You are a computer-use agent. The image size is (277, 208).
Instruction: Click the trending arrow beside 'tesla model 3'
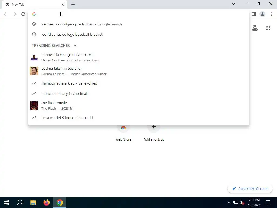point(34,118)
